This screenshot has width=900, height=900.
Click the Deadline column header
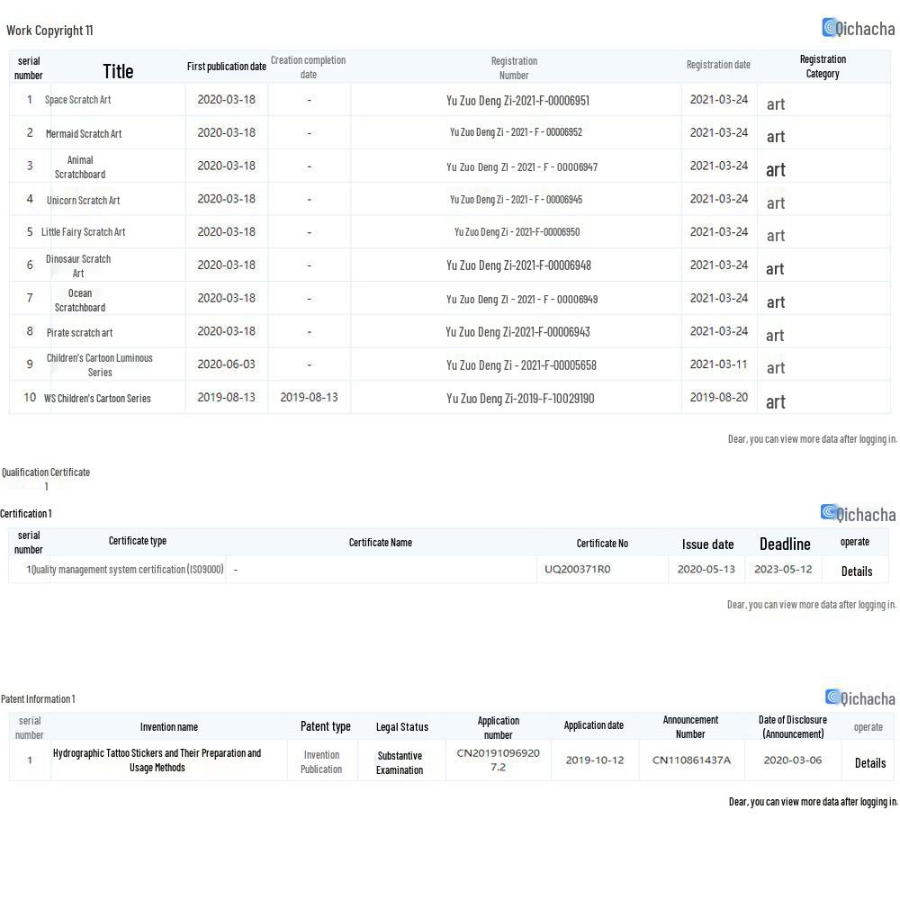pyautogui.click(x=785, y=544)
